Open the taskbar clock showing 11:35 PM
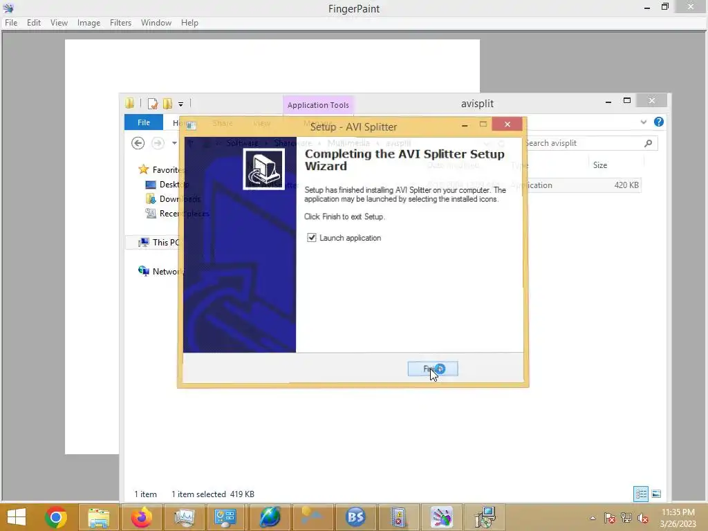Viewport: 708px width, 531px height. click(x=678, y=518)
